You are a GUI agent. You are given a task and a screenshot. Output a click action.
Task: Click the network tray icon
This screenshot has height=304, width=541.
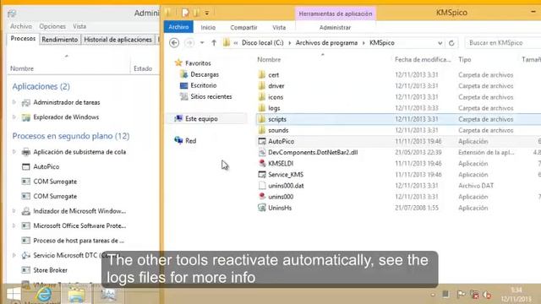[x=474, y=295]
